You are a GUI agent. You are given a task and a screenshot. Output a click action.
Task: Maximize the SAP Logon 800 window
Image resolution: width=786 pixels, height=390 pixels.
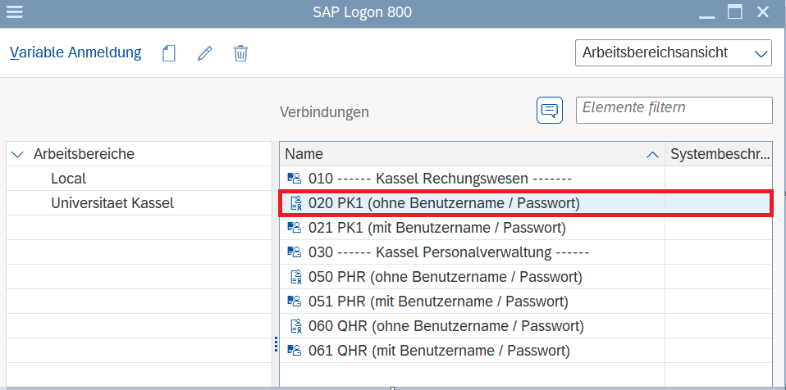(735, 11)
